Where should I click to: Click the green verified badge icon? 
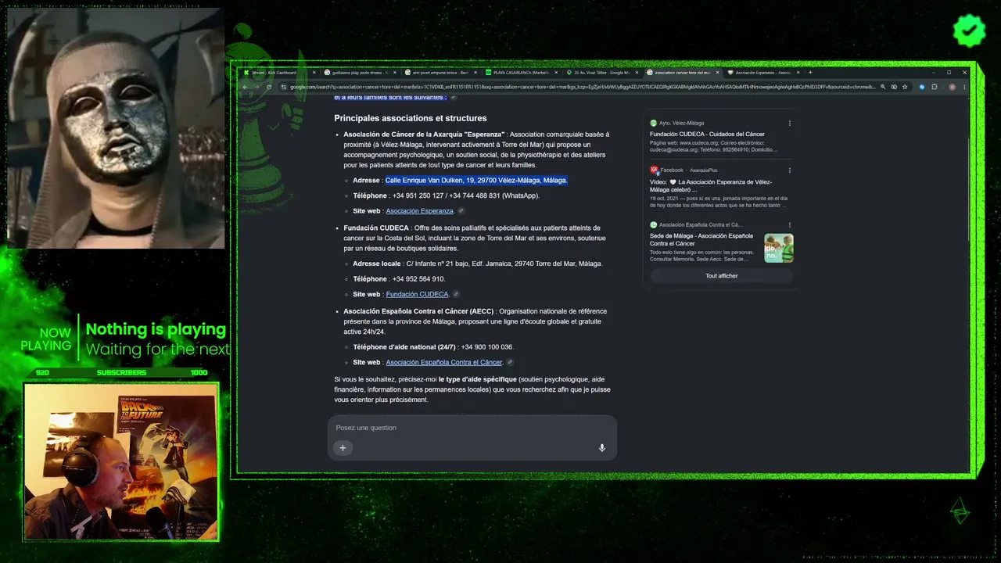[969, 30]
